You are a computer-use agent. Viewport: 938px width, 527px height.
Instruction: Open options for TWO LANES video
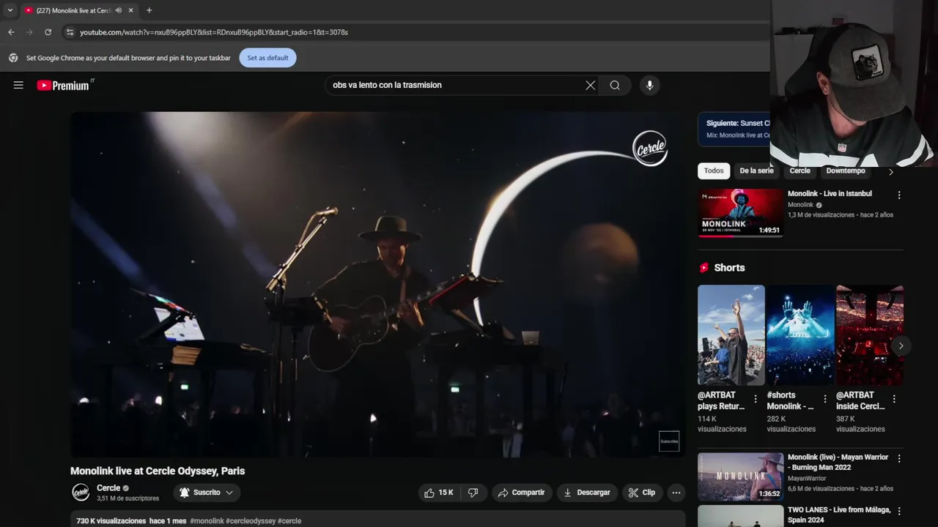click(899, 512)
